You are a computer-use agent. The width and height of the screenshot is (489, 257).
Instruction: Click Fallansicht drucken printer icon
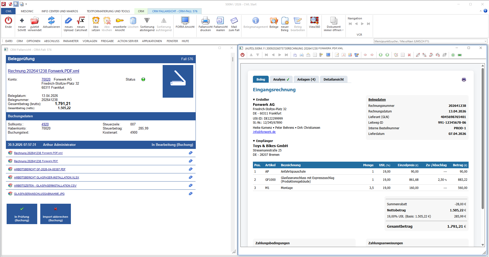[205, 20]
